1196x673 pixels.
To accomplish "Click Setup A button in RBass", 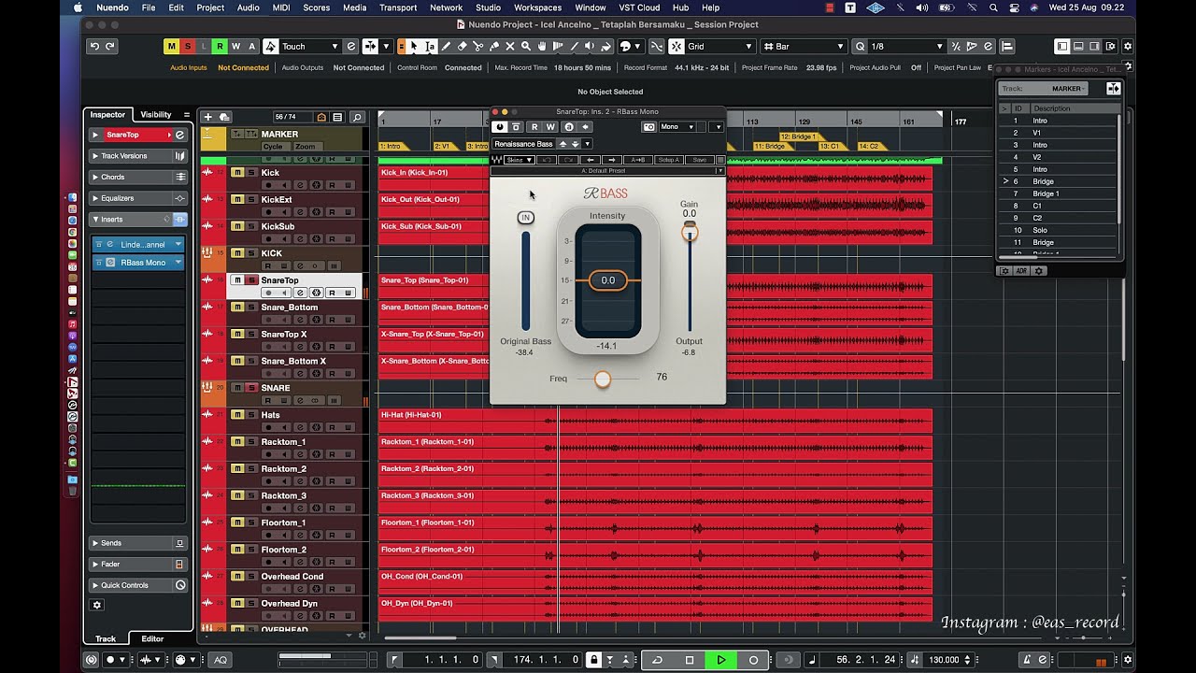I will [x=669, y=160].
